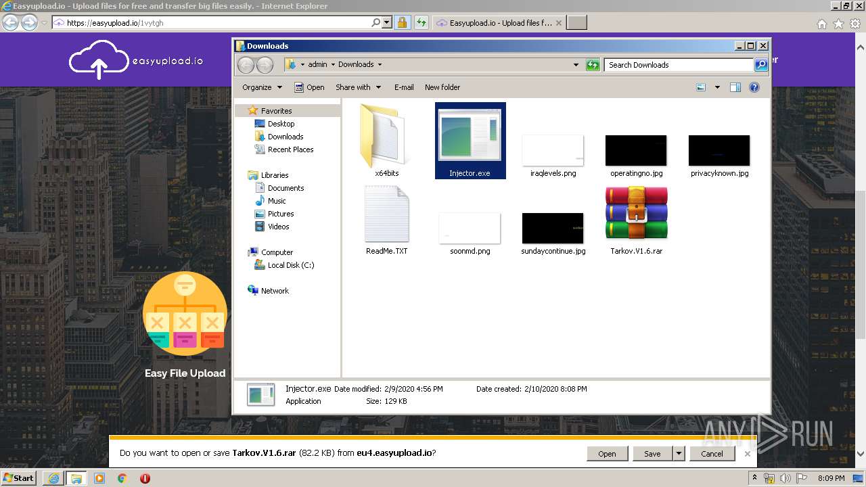Close the download notification bar
Viewport: 866px width, 487px height.
748,454
